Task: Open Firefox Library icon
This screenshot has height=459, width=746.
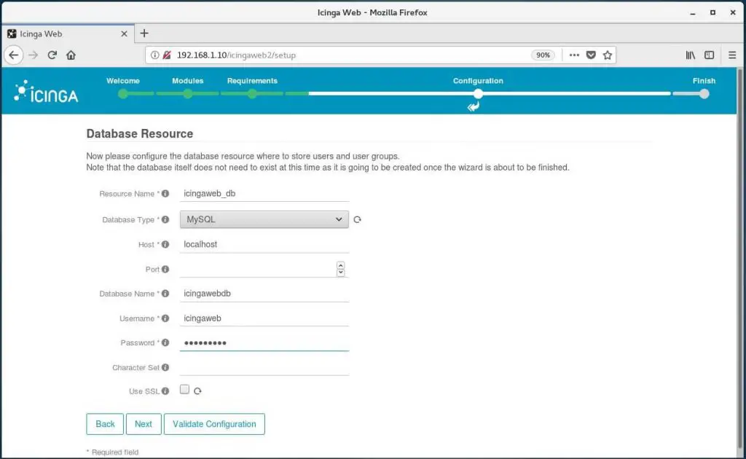Action: [x=691, y=55]
